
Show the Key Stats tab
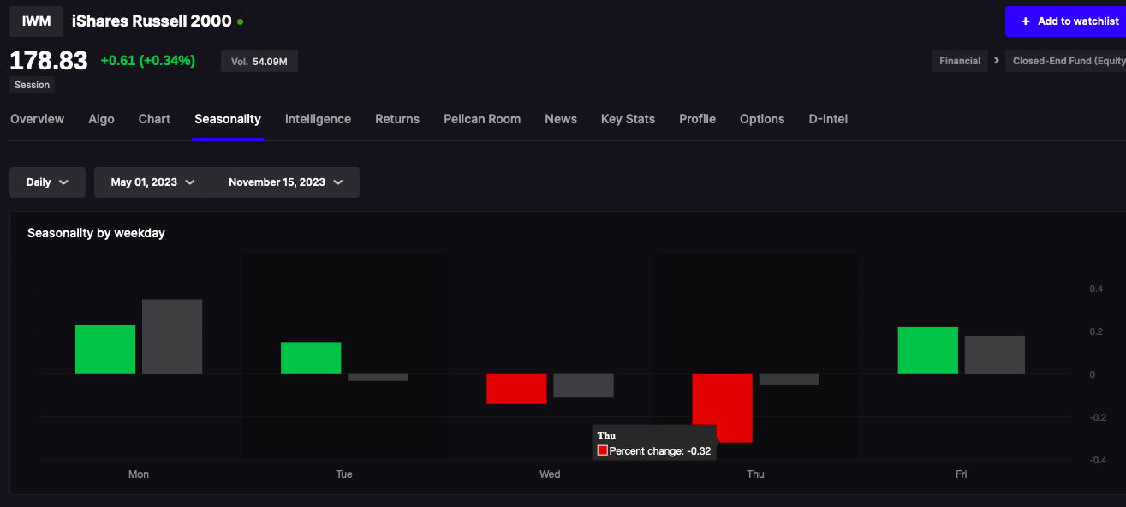pyautogui.click(x=628, y=119)
